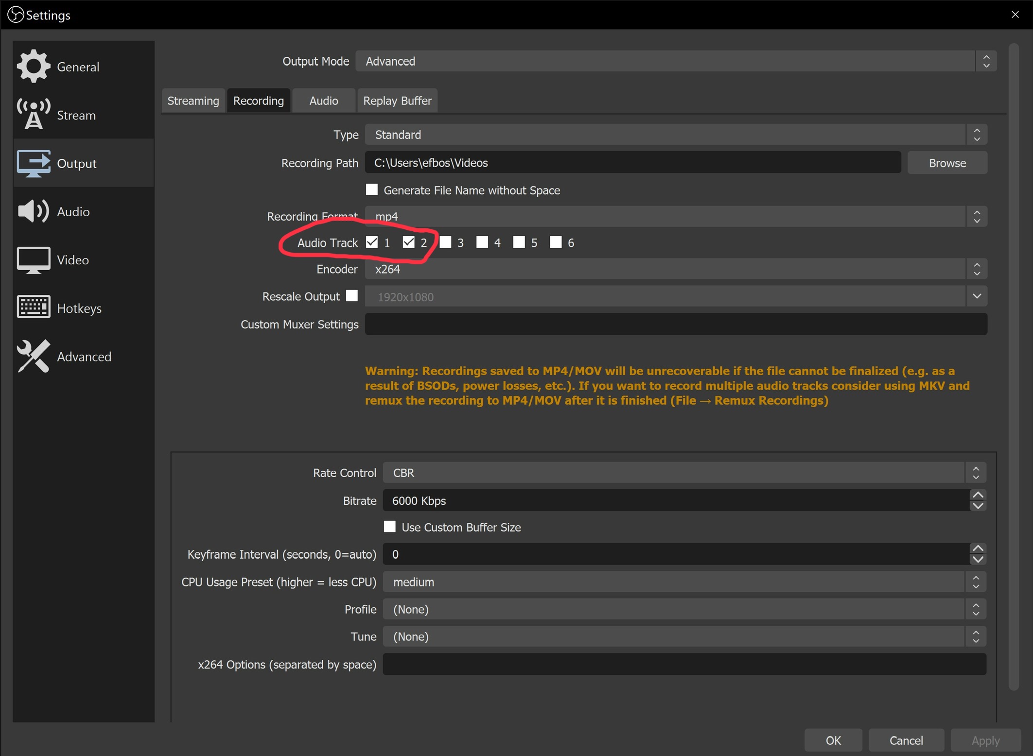The image size is (1033, 756).
Task: Click the Stream antenna icon
Action: pos(33,115)
